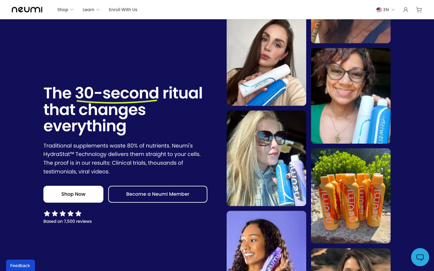Open the Learn menu item
Image resolution: width=434 pixels, height=271 pixels.
89,10
